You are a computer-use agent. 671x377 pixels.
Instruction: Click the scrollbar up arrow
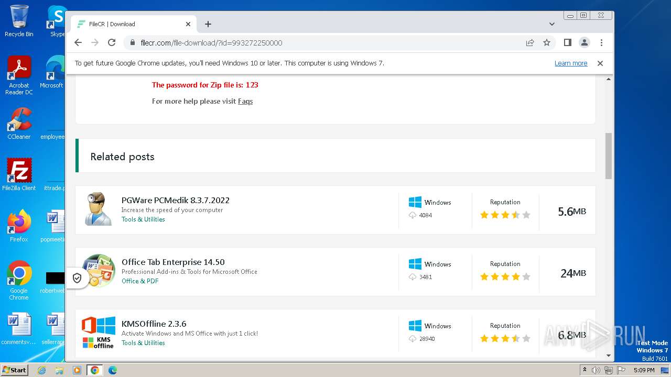point(609,79)
